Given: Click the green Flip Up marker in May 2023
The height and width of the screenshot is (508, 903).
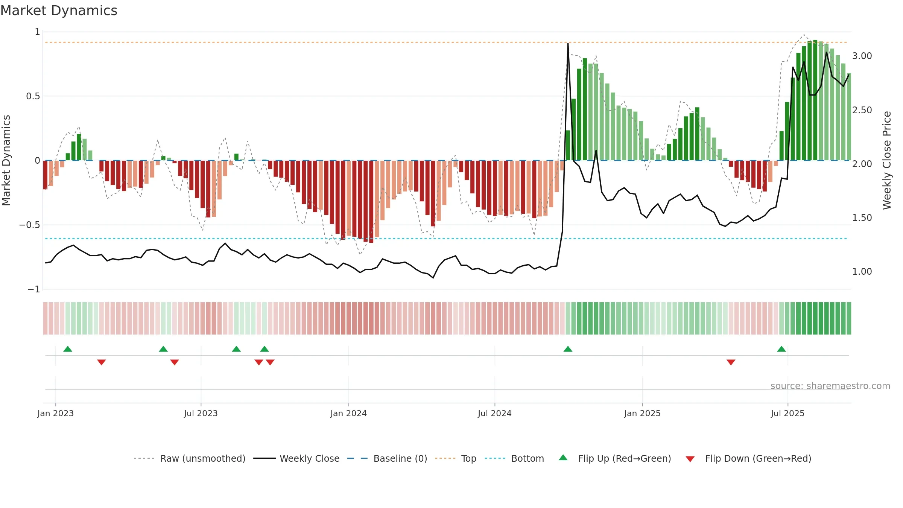Looking at the screenshot, I should click(x=163, y=349).
